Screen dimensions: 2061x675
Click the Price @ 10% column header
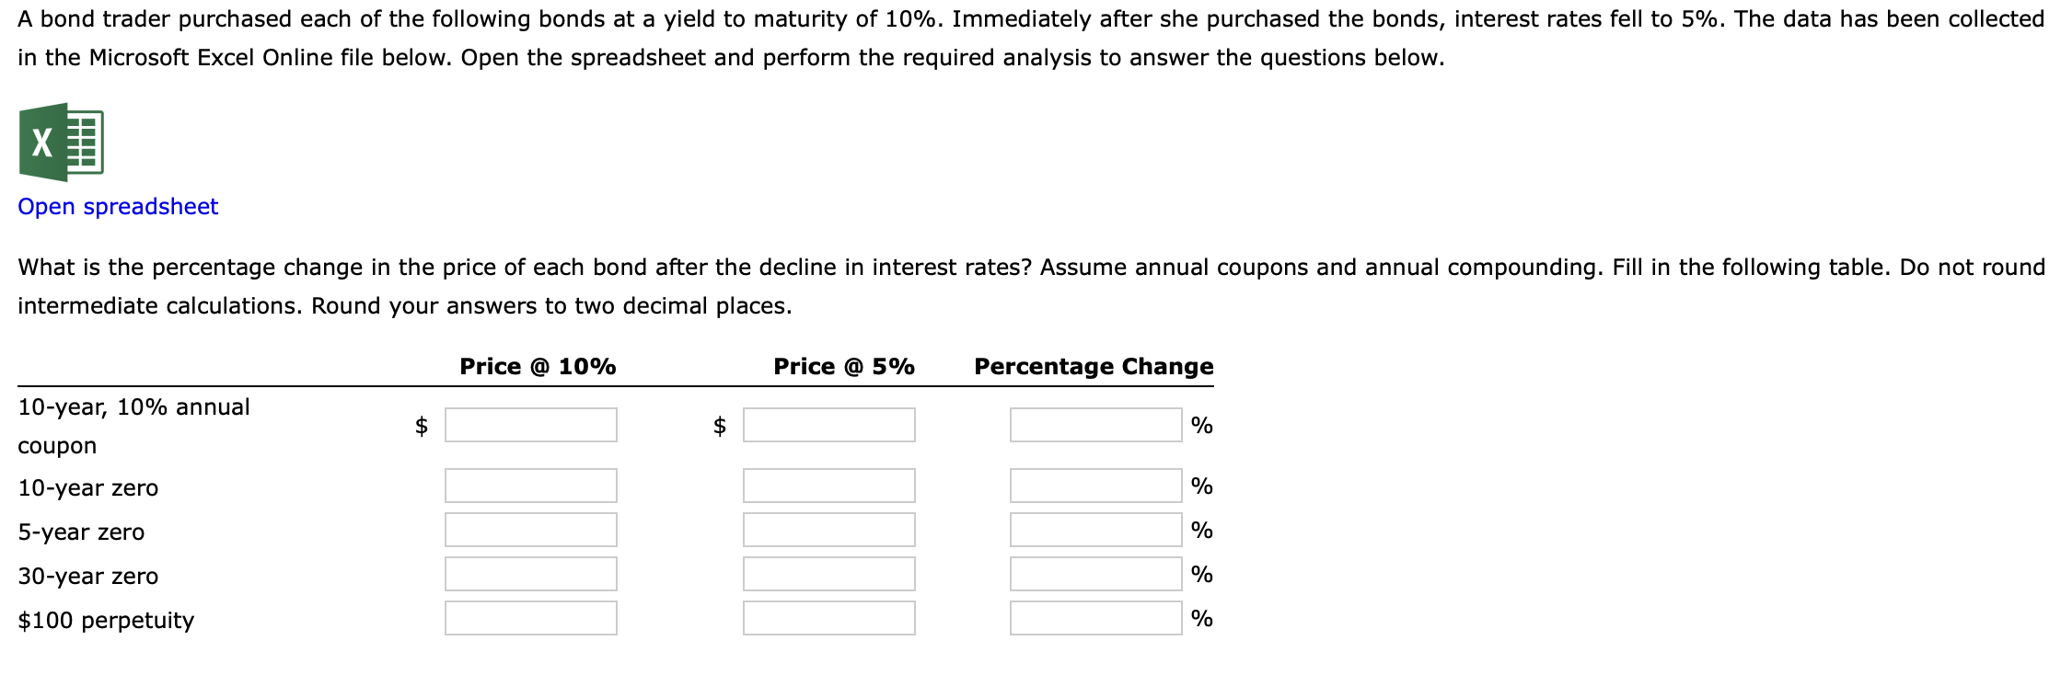pos(538,367)
